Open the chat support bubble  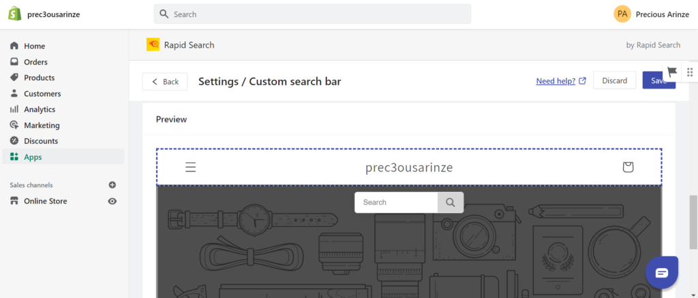click(662, 272)
